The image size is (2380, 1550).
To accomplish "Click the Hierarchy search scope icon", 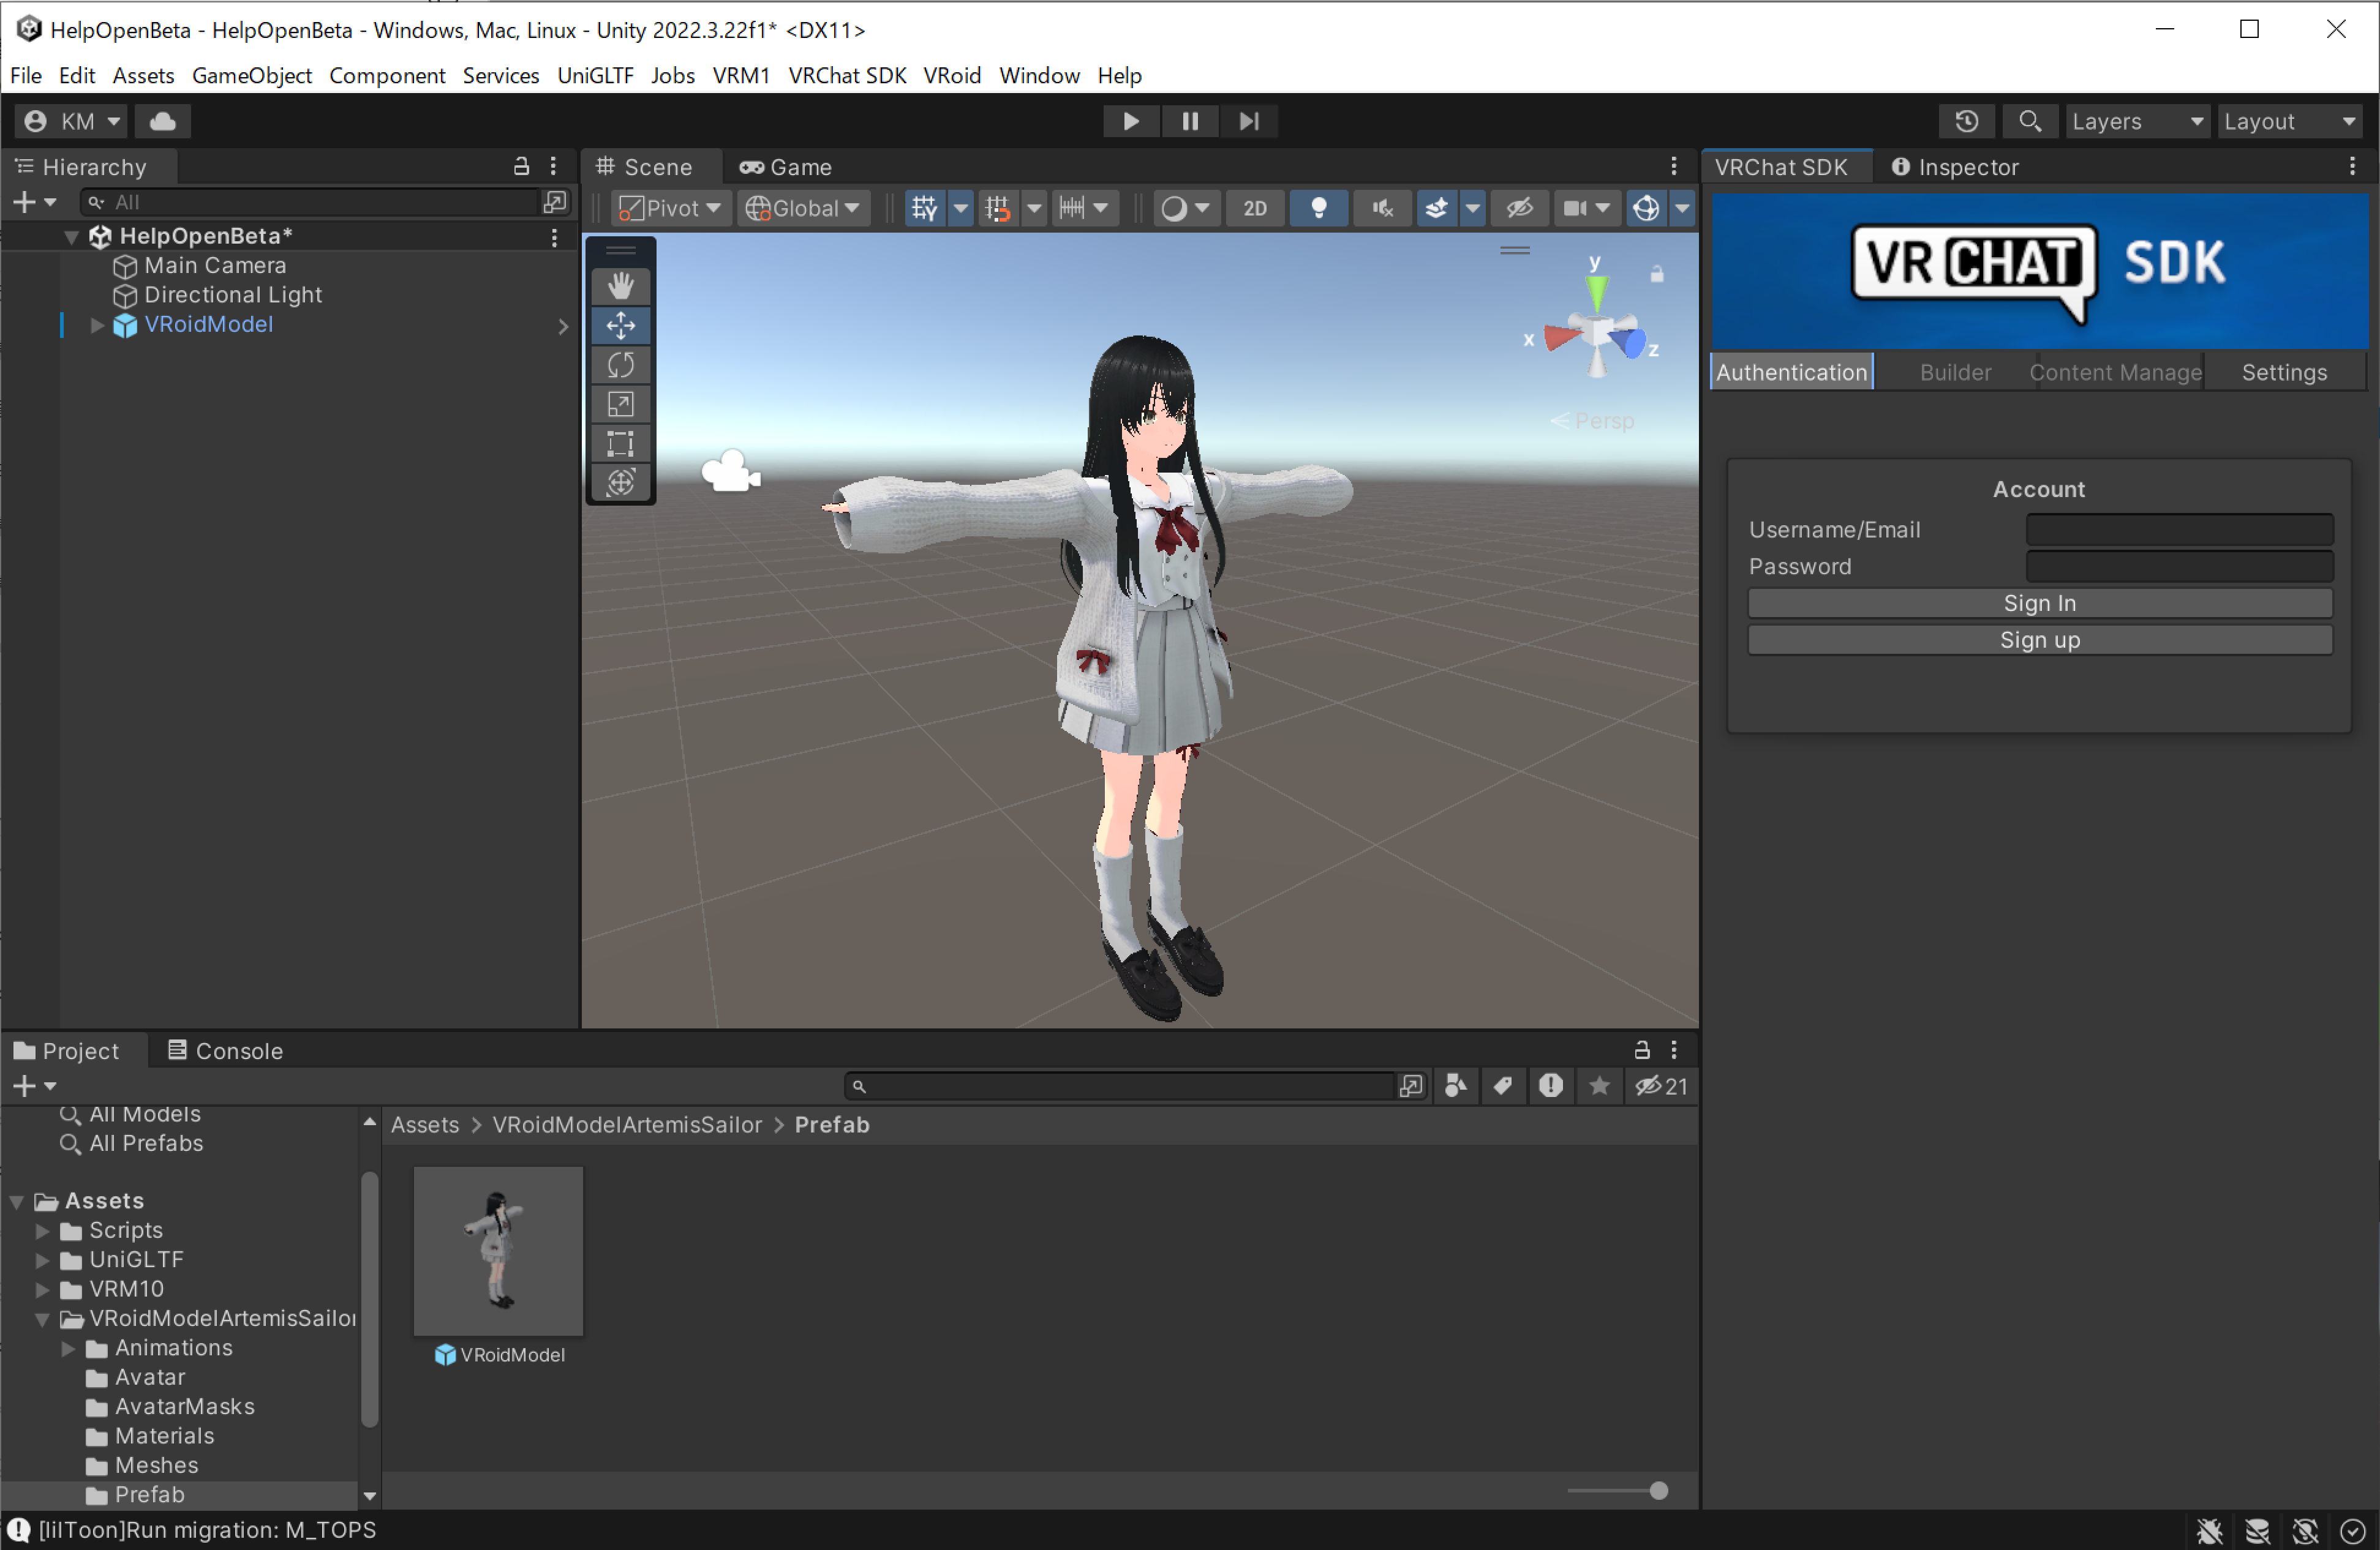I will point(555,202).
